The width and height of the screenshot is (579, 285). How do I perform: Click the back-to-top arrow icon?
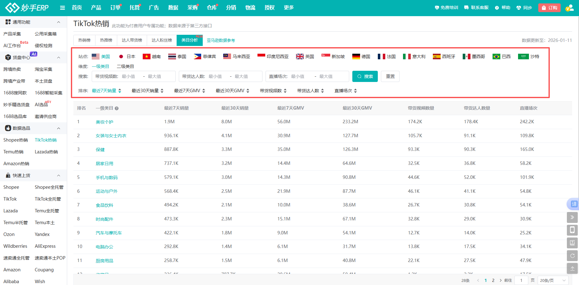[572, 269]
